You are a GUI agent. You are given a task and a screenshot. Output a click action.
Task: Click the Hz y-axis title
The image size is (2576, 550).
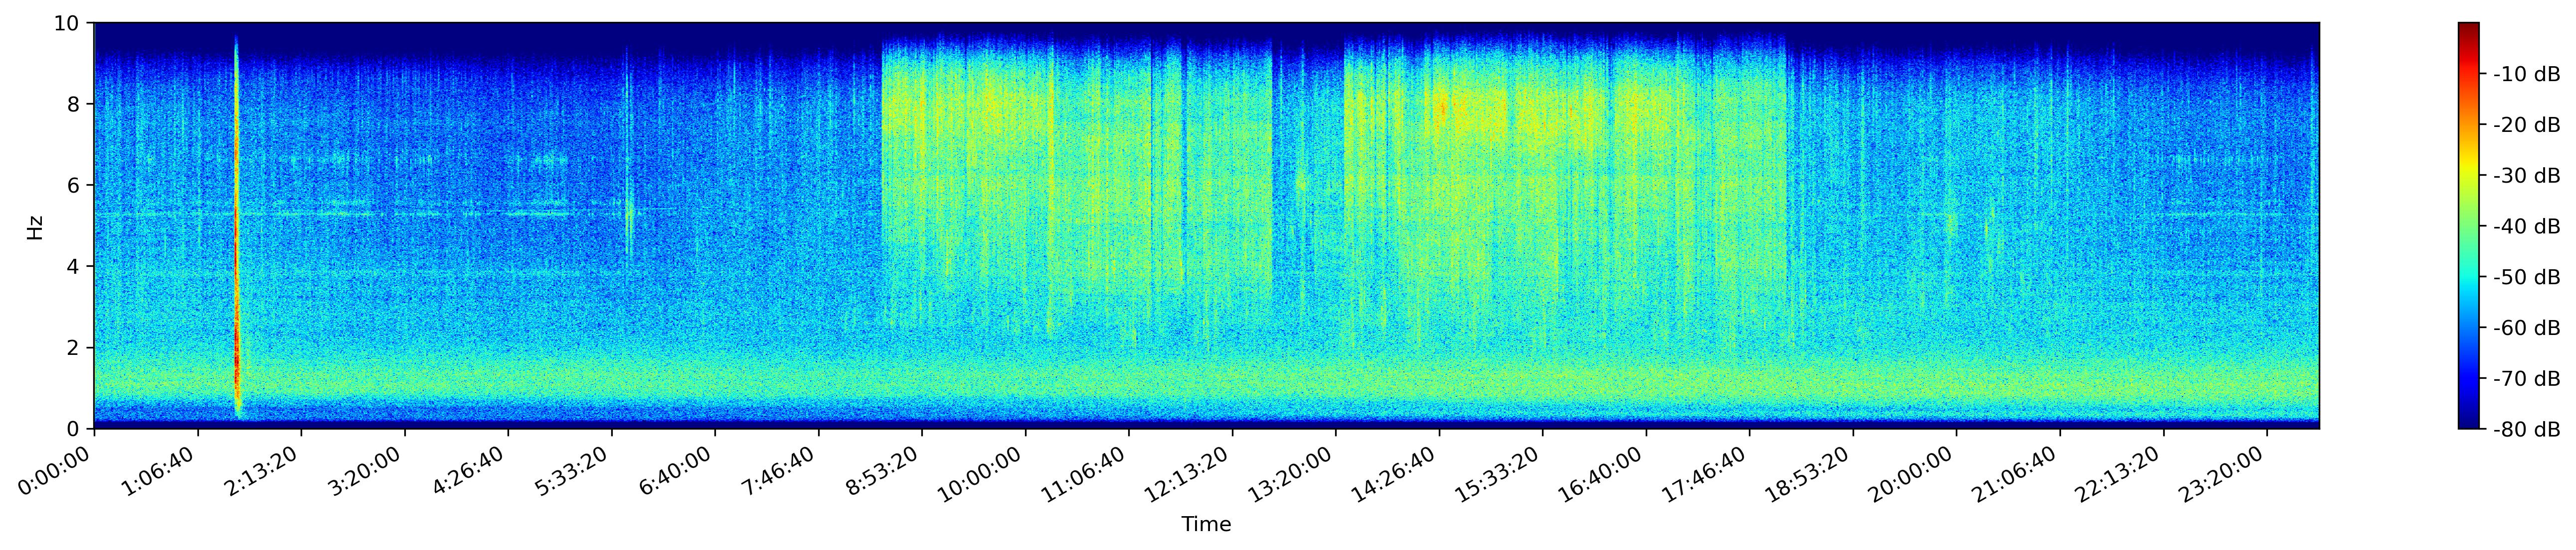coord(36,226)
